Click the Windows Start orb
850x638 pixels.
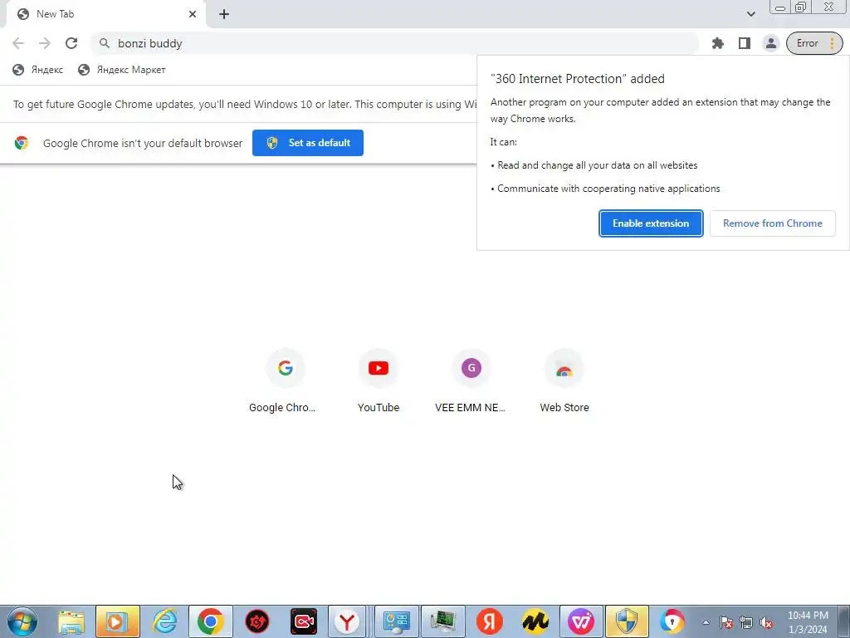coord(22,621)
